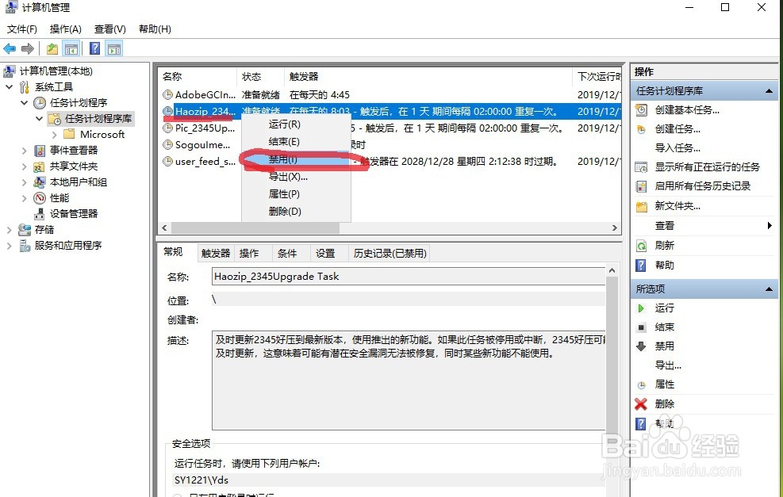This screenshot has height=497, width=783.
Task: Toggle the console tree pane icon
Action: coord(71,49)
